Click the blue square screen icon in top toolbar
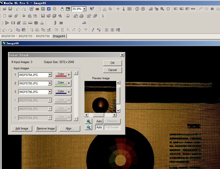This screenshot has height=169, width=220. [x=49, y=9]
